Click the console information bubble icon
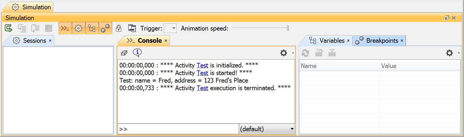Screen dimensions: 464x137 [x=137, y=53]
